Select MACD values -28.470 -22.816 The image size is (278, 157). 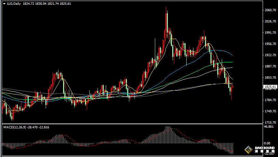point(38,127)
